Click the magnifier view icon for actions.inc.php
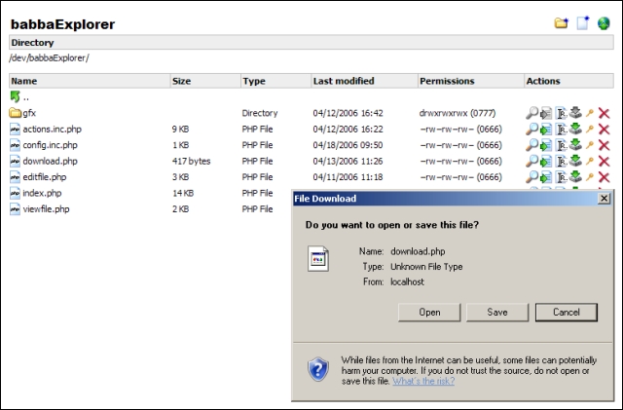This screenshot has height=410, width=623. (531, 130)
